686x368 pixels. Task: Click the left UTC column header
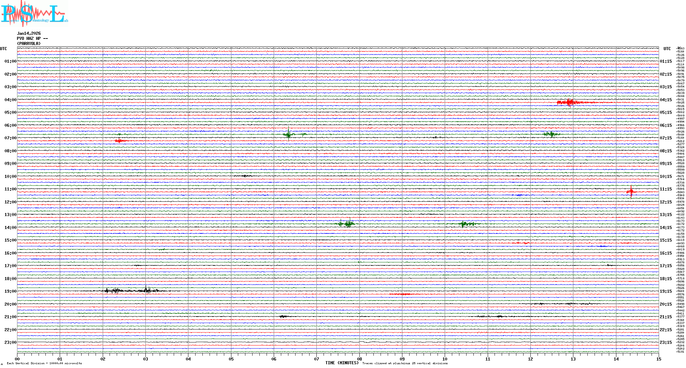click(3, 49)
